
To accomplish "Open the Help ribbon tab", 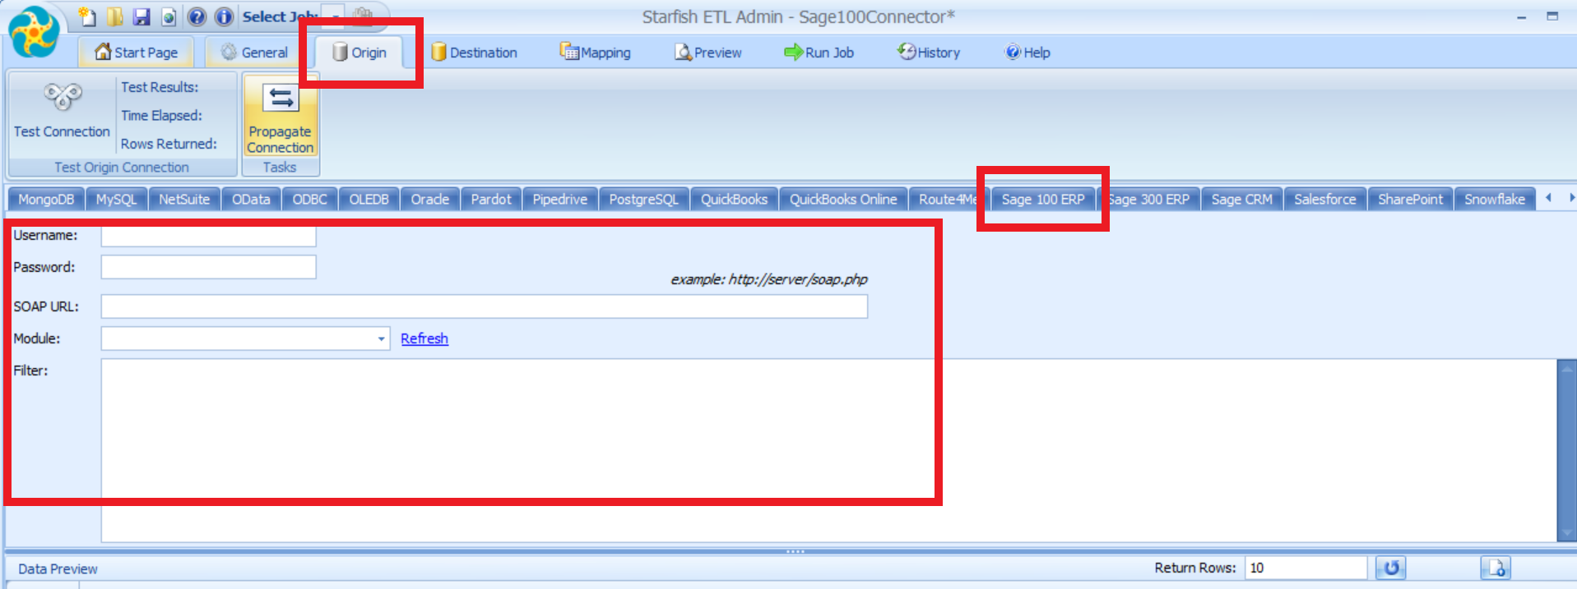I will [1027, 53].
